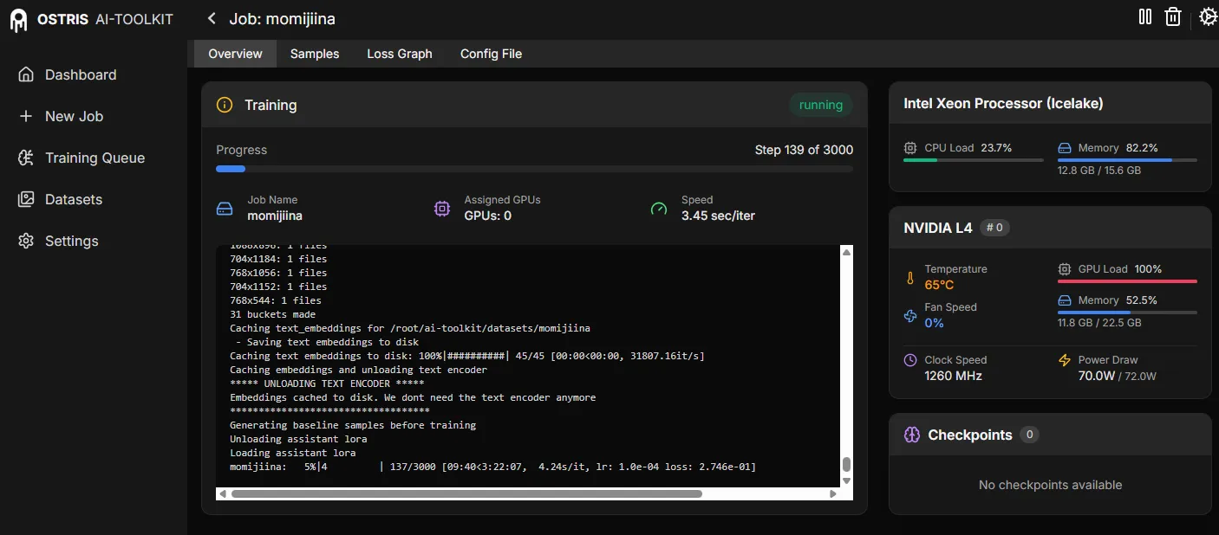Screen dimensions: 1219x535
Task: Go back using the left chevron
Action: click(x=212, y=18)
